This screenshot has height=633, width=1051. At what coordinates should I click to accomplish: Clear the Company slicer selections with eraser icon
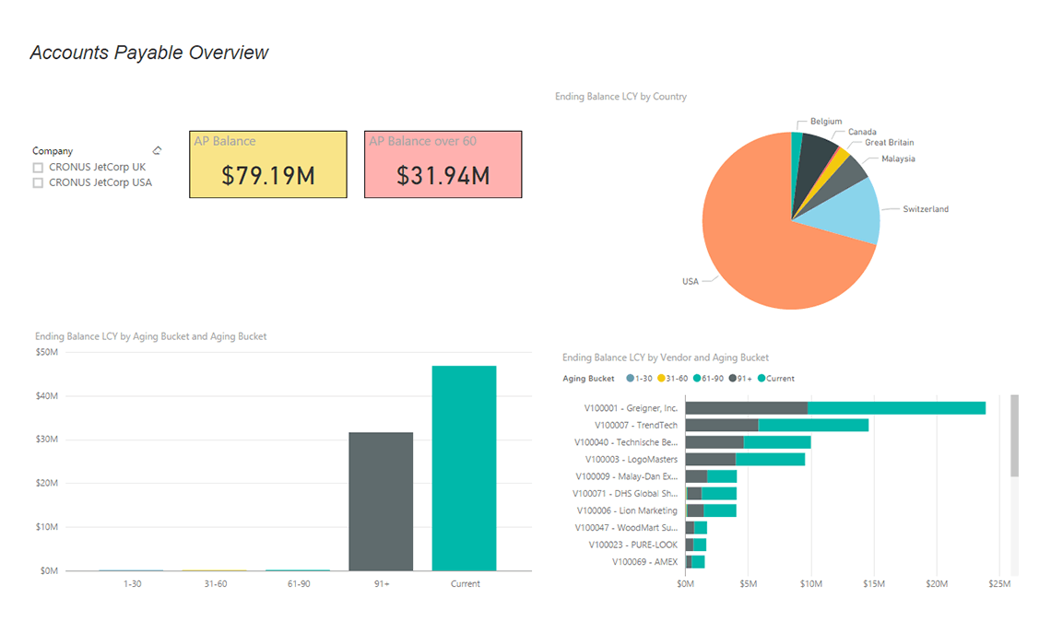pos(157,150)
